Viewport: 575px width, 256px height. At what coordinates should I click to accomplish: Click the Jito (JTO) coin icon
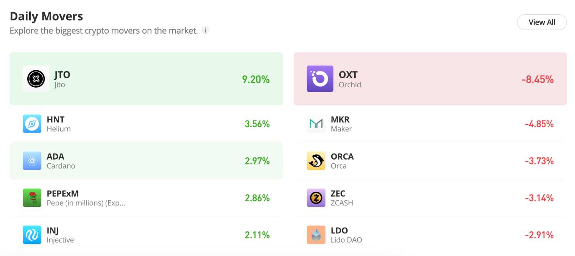[36, 79]
